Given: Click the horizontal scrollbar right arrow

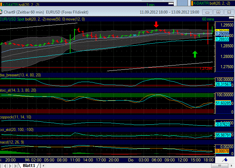Looking at the screenshot, I should point(231,166).
